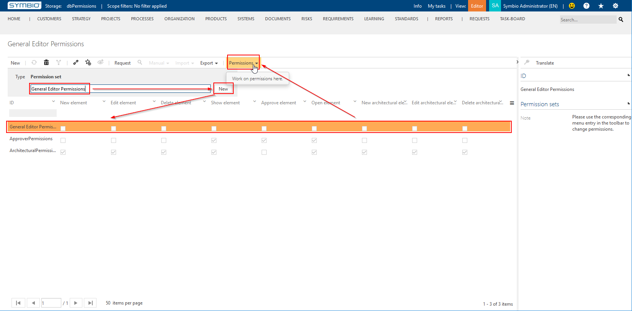Click the trash delete icon
The width and height of the screenshot is (632, 311).
tap(46, 62)
